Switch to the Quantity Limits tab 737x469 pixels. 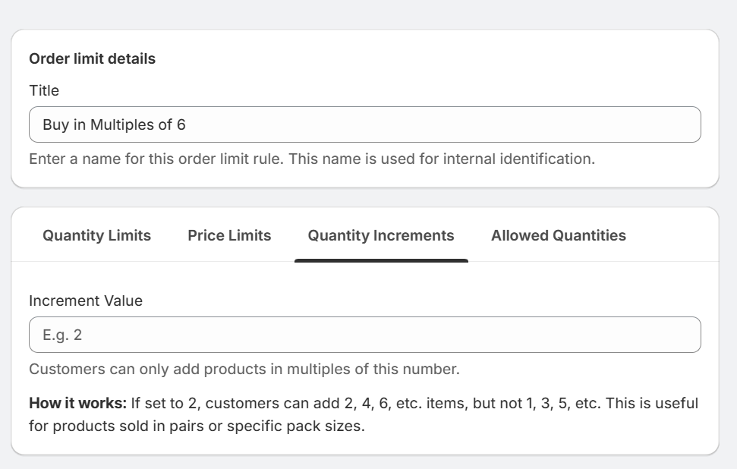96,235
